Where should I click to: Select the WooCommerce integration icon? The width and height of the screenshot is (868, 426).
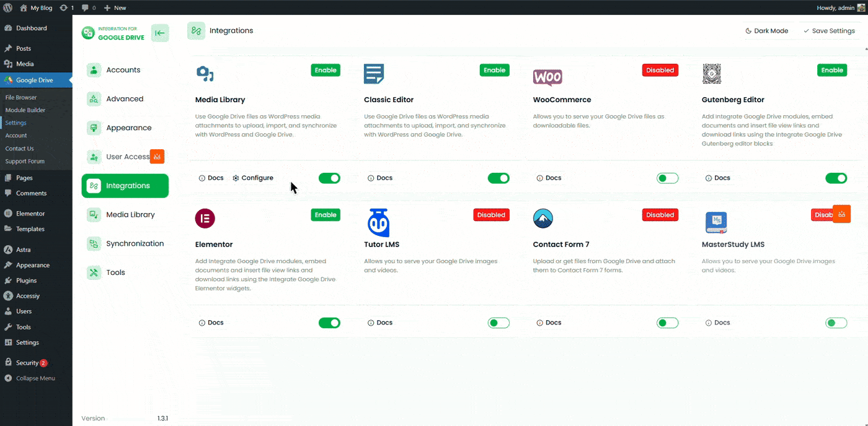pos(547,78)
